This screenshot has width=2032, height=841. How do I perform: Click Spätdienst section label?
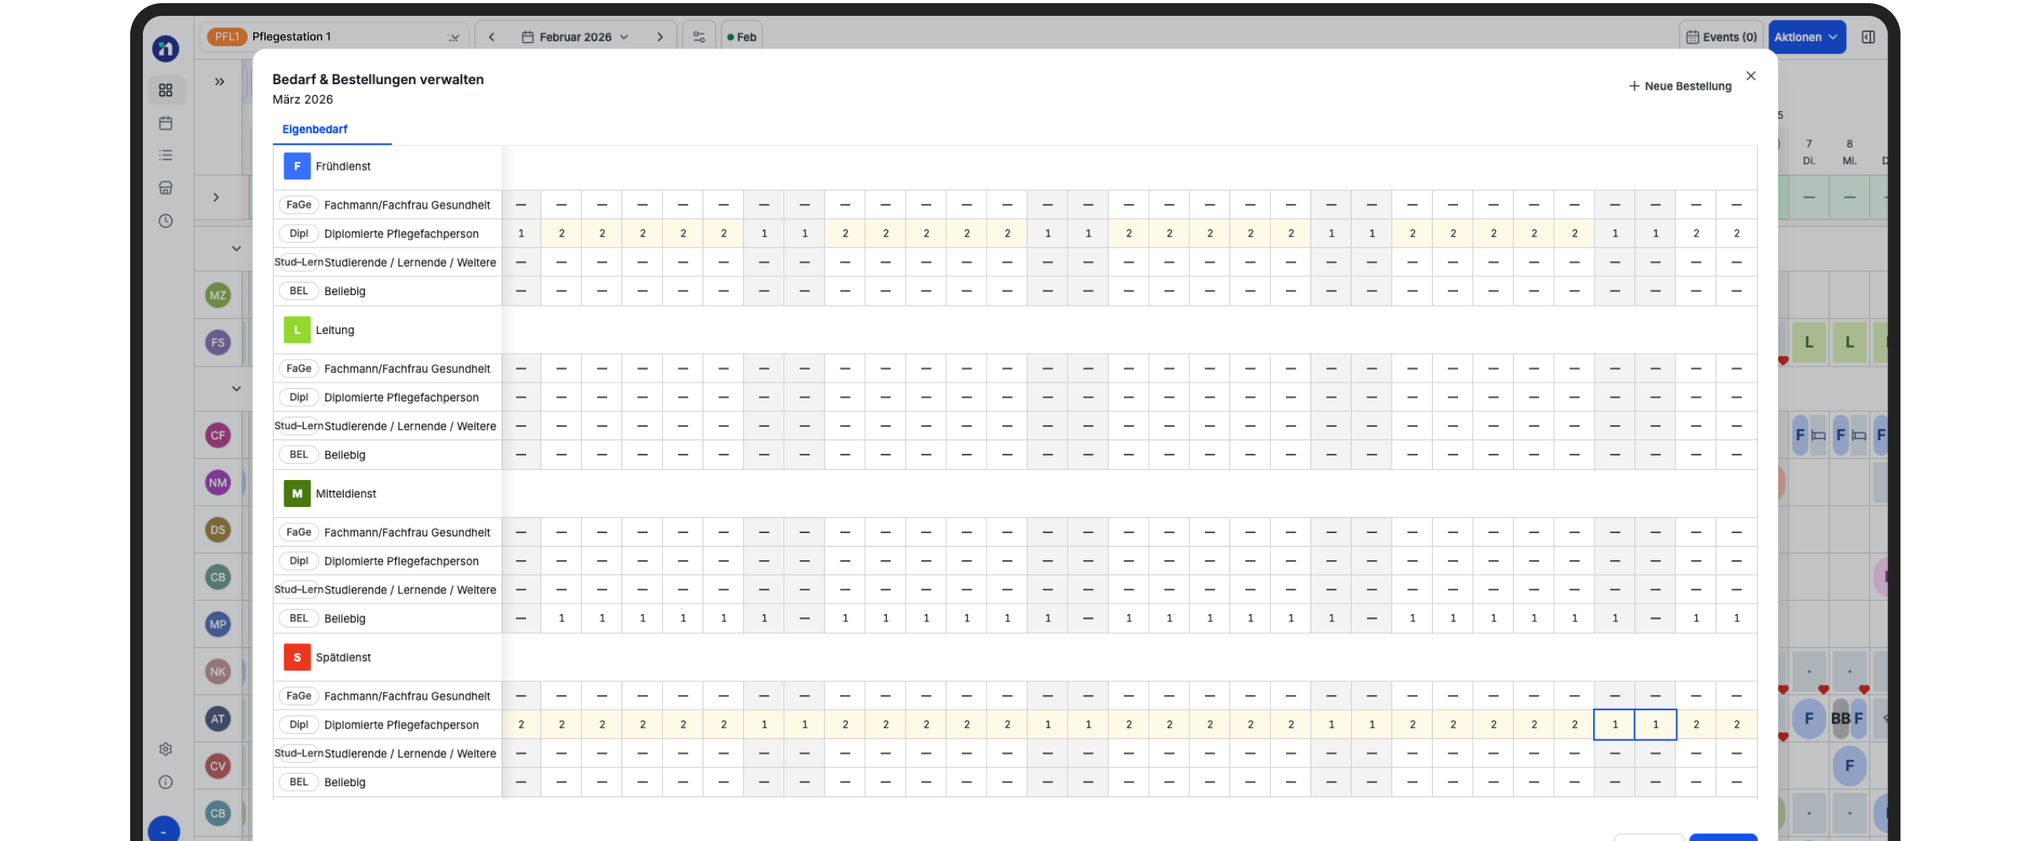[343, 658]
